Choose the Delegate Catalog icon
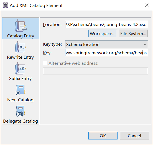Screen dimensions: 153x145 21,112
